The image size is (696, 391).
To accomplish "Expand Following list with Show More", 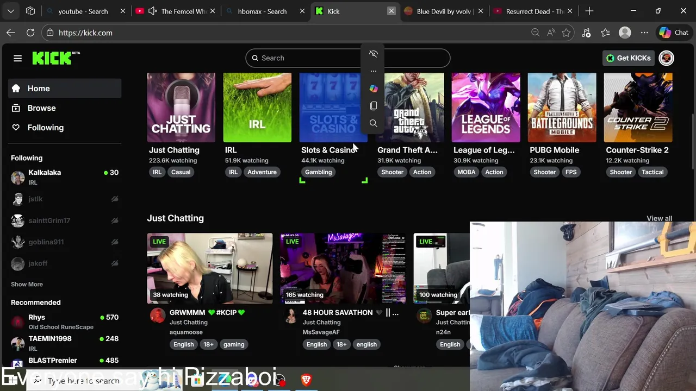I will tap(27, 284).
